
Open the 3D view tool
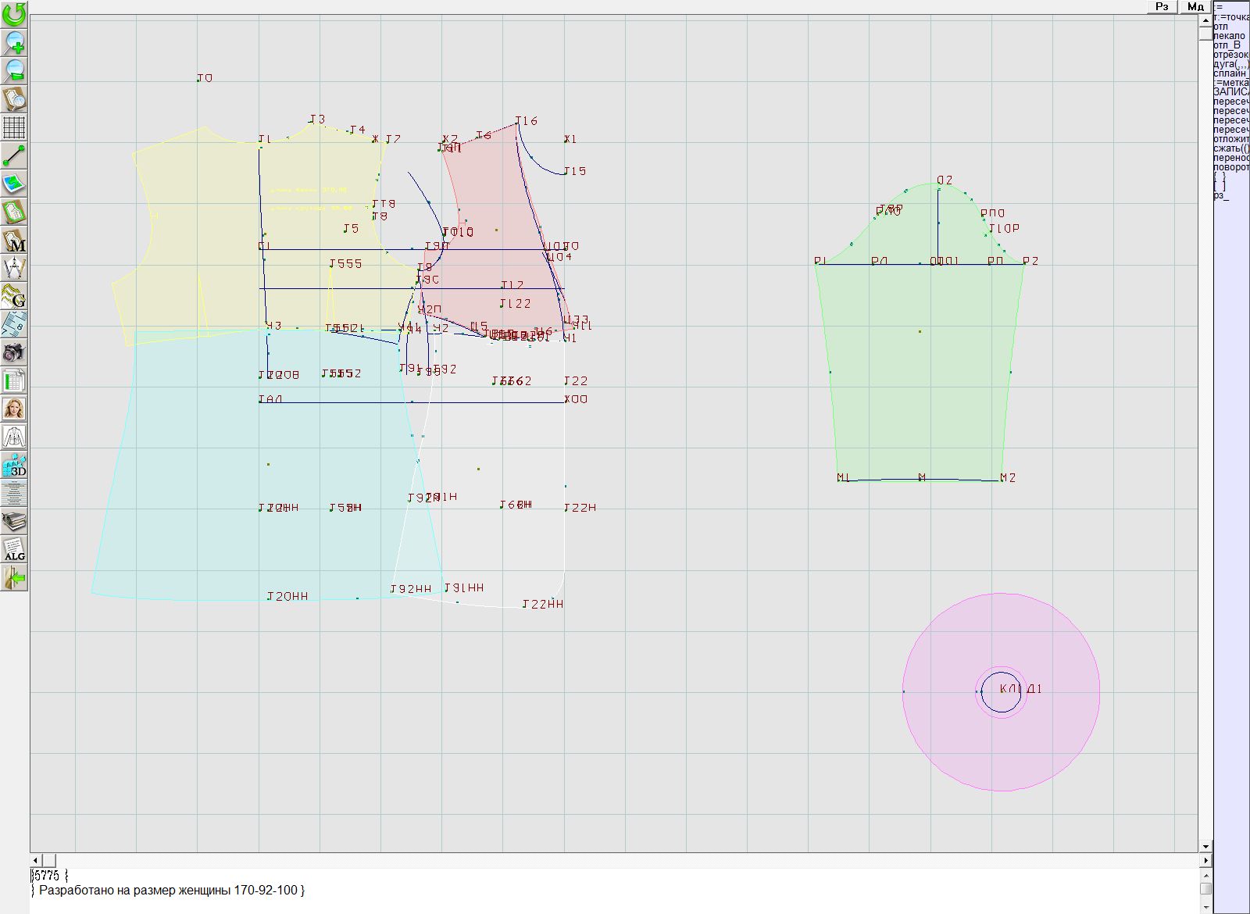coord(14,466)
